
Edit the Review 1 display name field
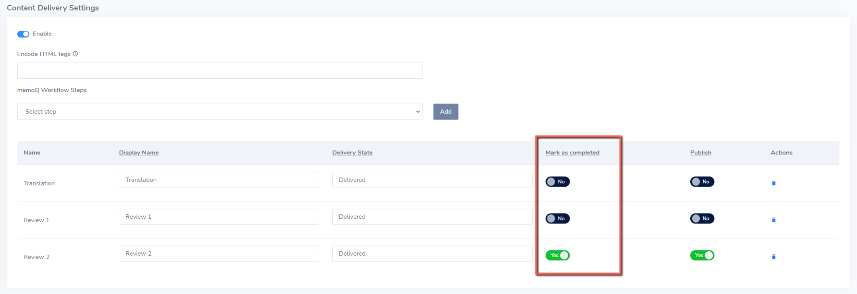point(219,217)
